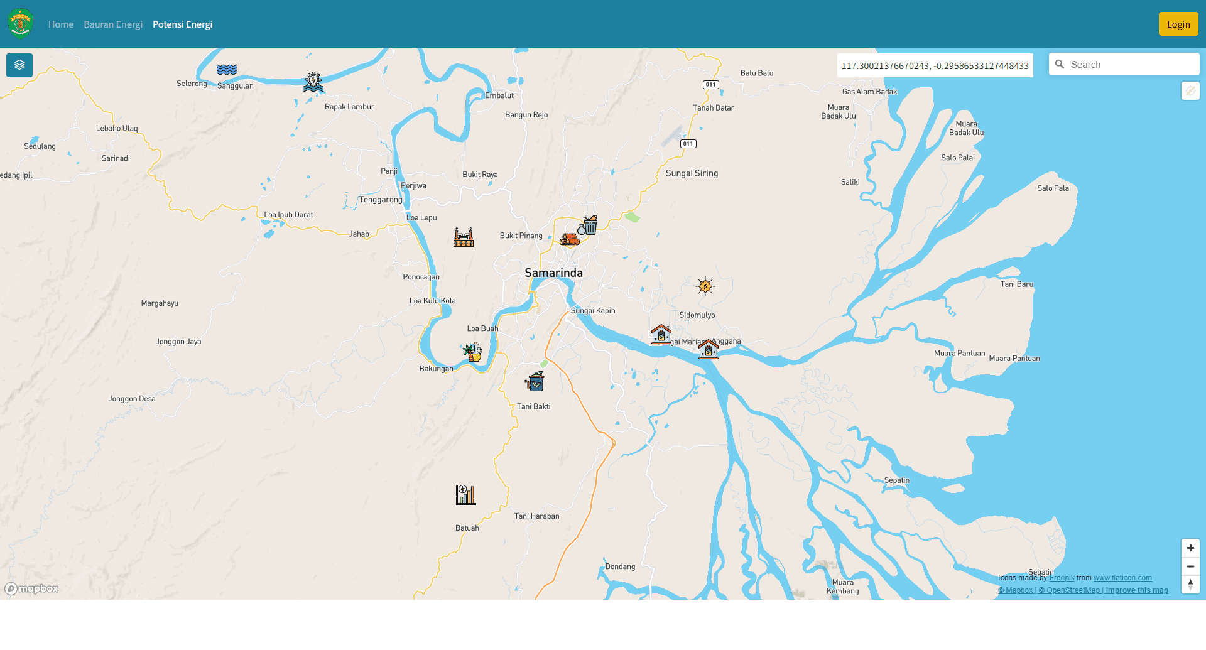Select the cooking pot marker above Tani Bakti

(535, 381)
